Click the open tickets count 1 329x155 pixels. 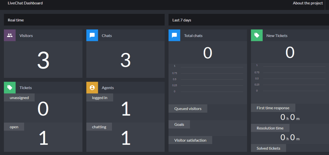pos(44,138)
